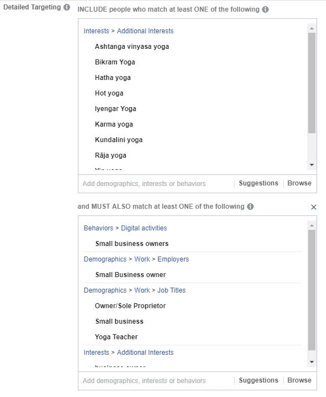This screenshot has height=397, width=326.
Task: Select the Yoga Teacher targeting item
Action: pos(116,337)
